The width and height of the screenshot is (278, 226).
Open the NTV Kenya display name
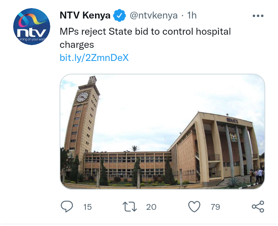tap(85, 15)
